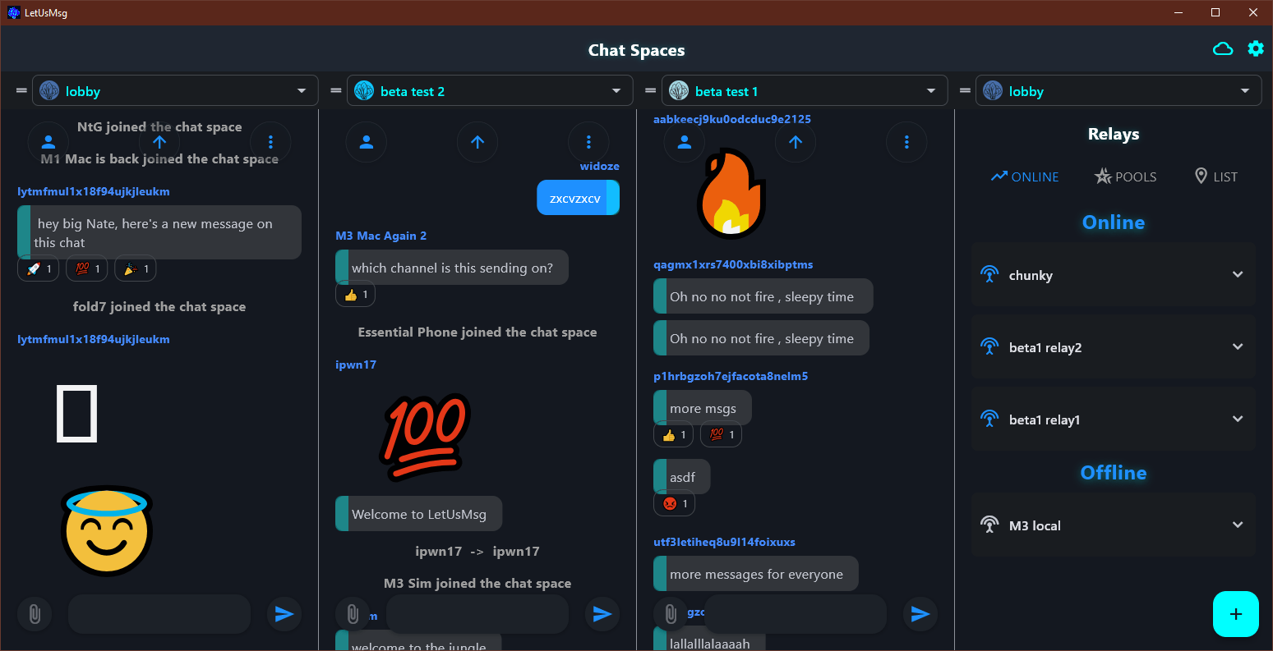Open members icon in beta test 2 panel
This screenshot has height=651, width=1273.
[x=367, y=142]
